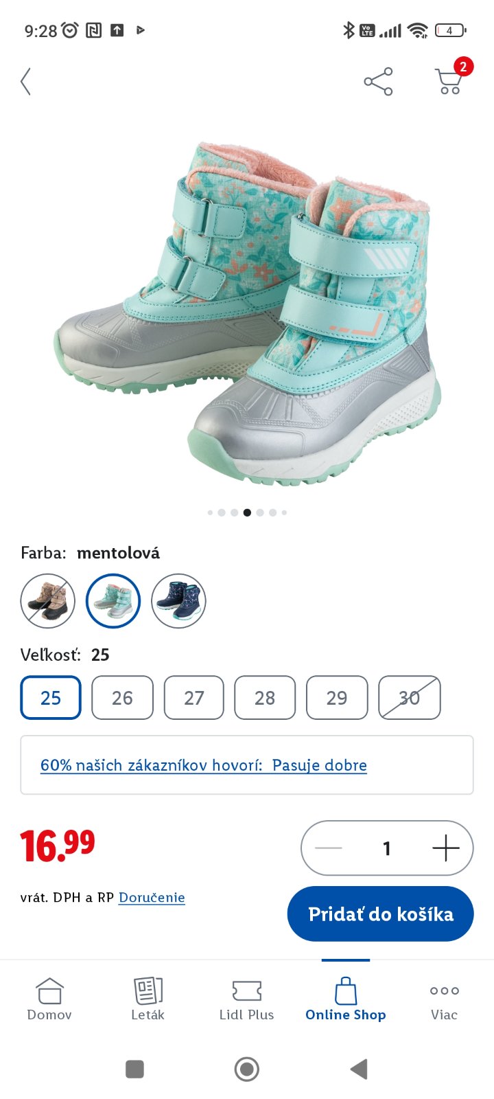The height and width of the screenshot is (1099, 494).
Task: Go to the Domov tab
Action: pyautogui.click(x=49, y=999)
